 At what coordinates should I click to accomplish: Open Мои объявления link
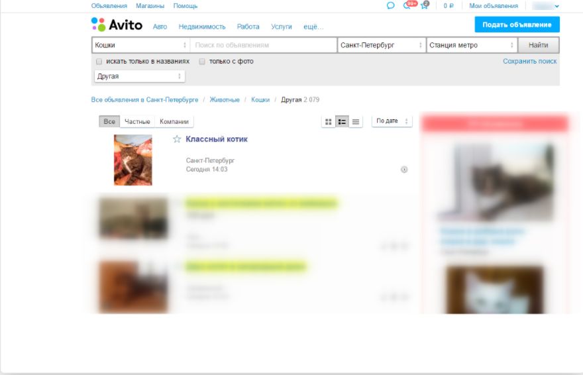[494, 6]
